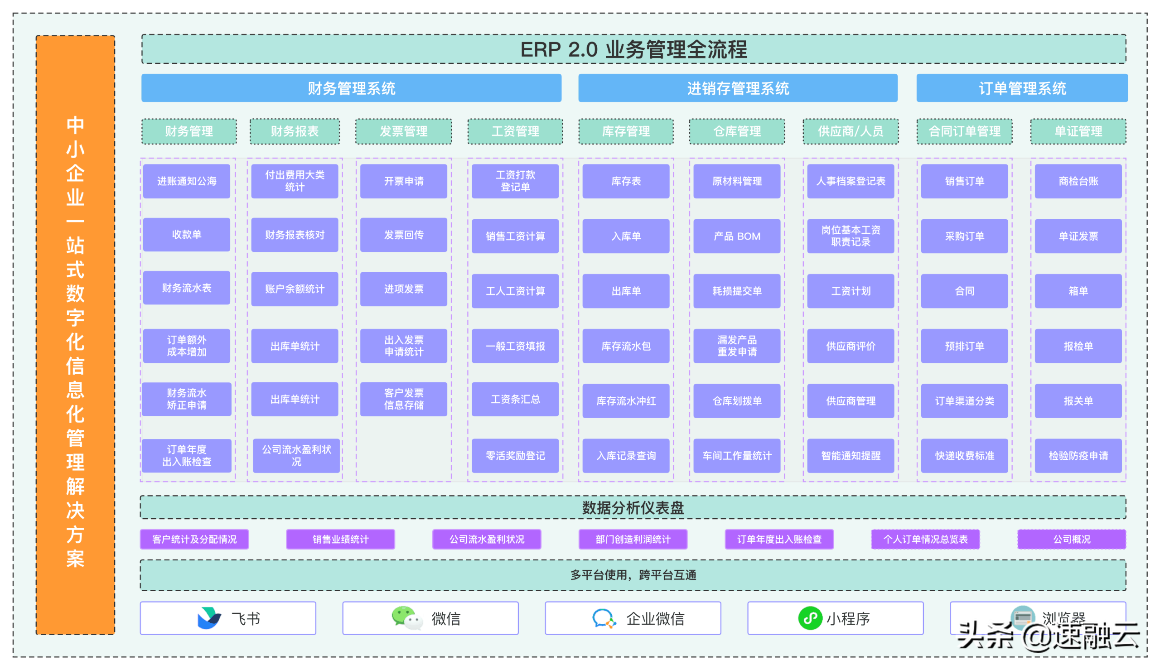Open the 合同订单管理 category
The image size is (1160, 670).
click(964, 132)
